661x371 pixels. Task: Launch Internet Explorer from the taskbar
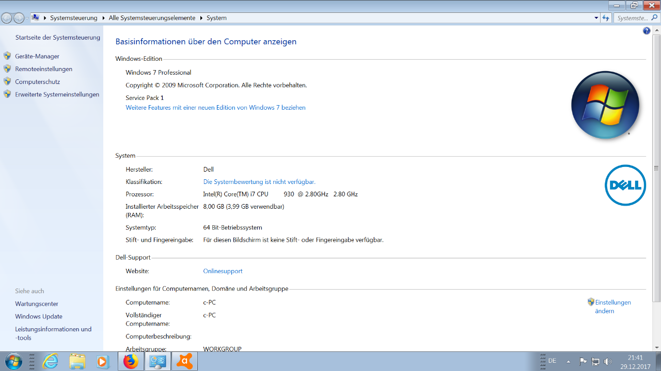coord(50,361)
